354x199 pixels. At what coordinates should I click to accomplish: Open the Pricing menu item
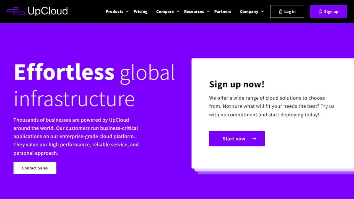click(140, 12)
